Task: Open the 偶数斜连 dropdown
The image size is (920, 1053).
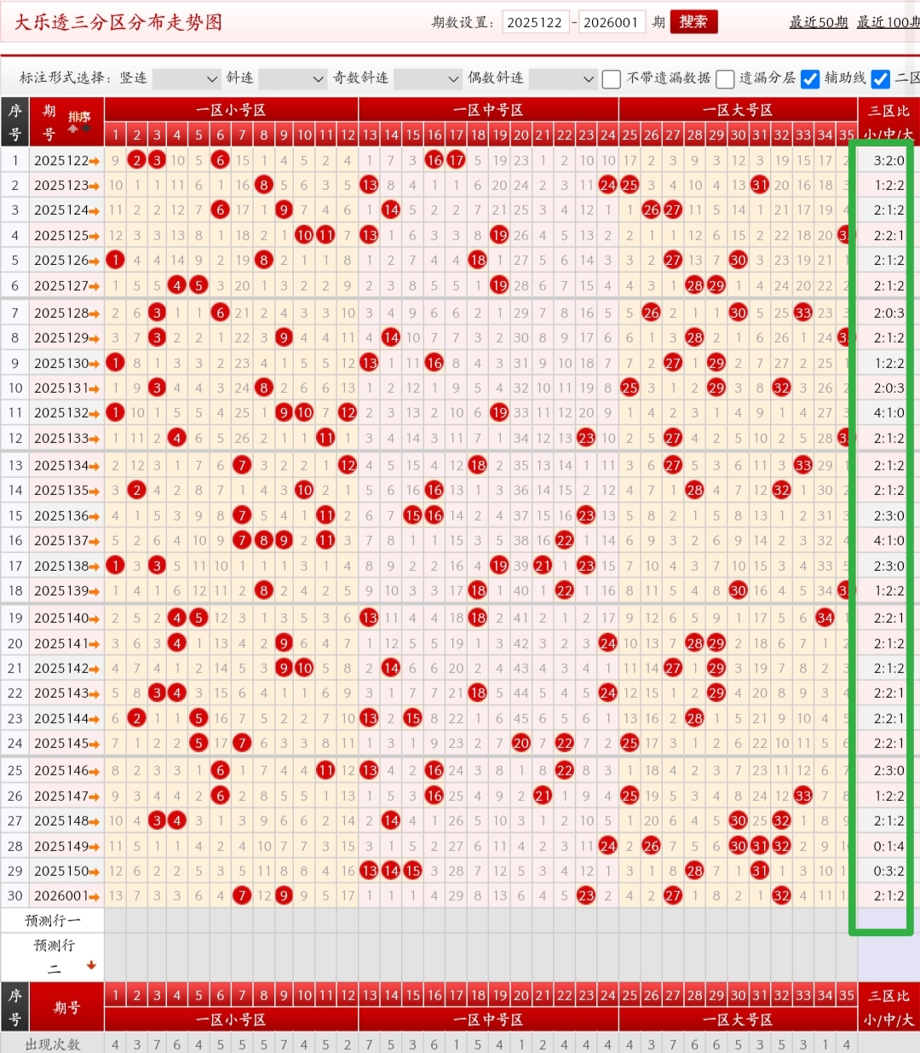Action: coord(562,79)
